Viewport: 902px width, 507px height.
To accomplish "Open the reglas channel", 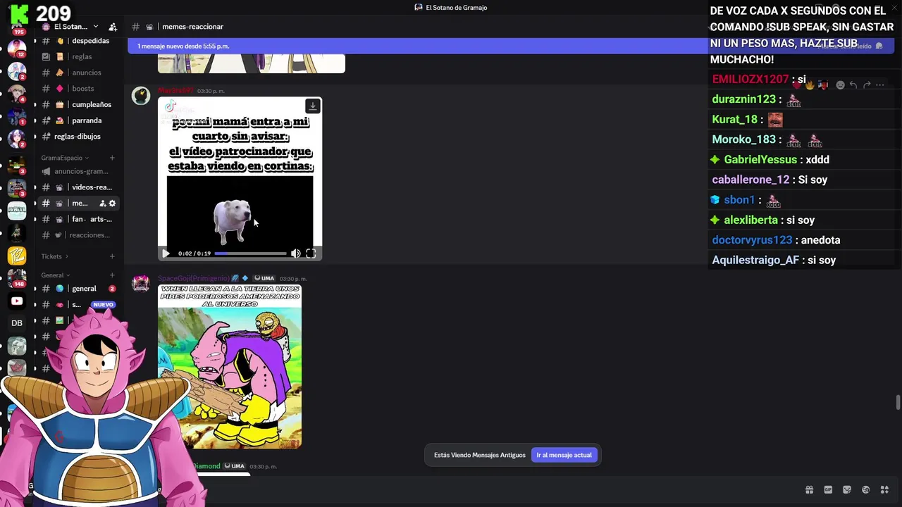I will (x=78, y=56).
